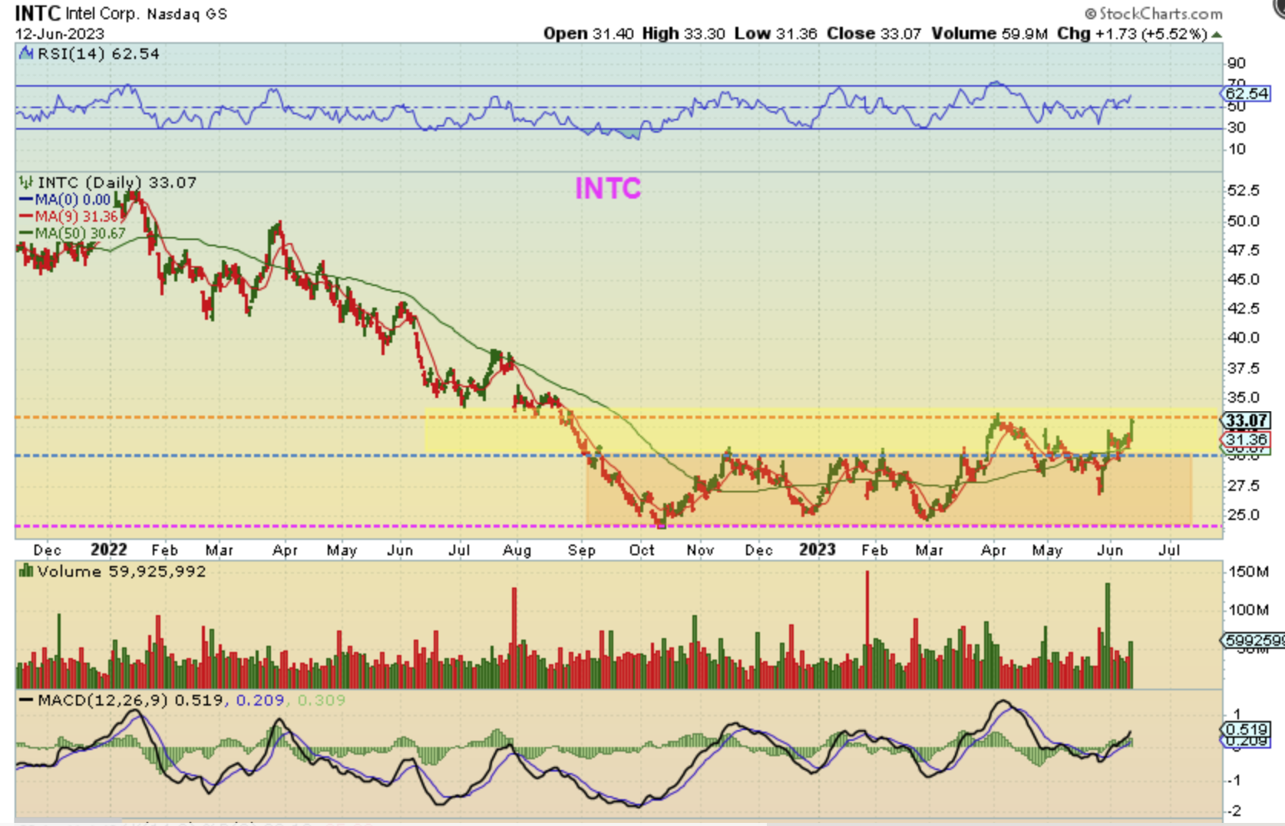
Task: Click the green 0.309 MACD histogram value
Action: 321,700
